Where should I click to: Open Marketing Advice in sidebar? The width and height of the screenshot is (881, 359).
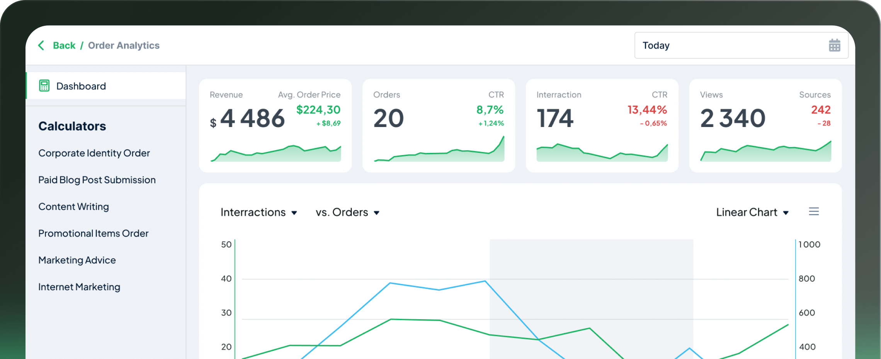click(x=77, y=260)
